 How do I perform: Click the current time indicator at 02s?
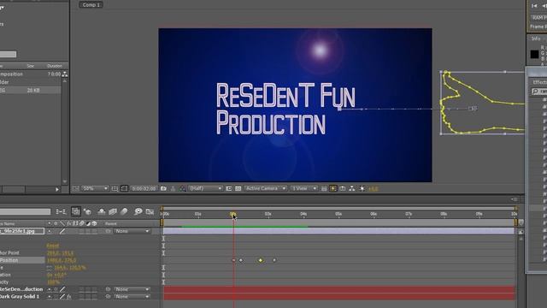pos(233,214)
